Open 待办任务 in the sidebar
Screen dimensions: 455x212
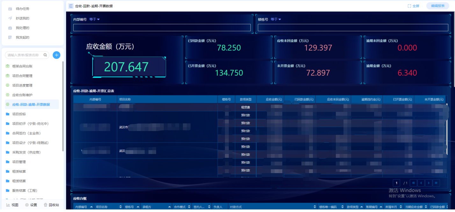[x=22, y=9]
